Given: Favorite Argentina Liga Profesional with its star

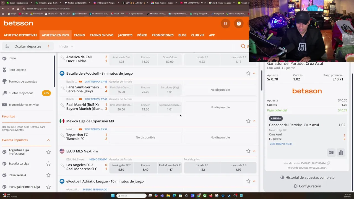Looking at the screenshot, I should pos(48,152).
